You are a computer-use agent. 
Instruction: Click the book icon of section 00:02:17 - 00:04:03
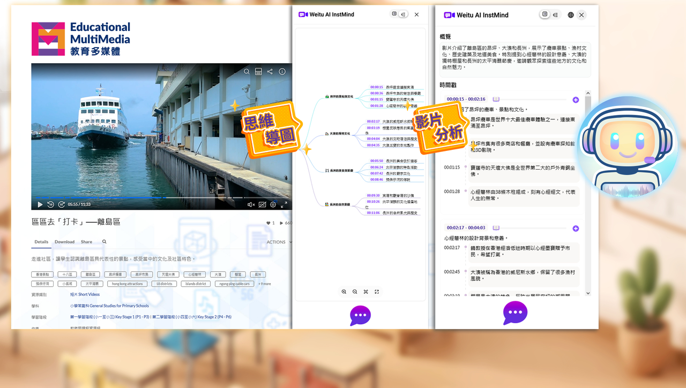click(496, 228)
